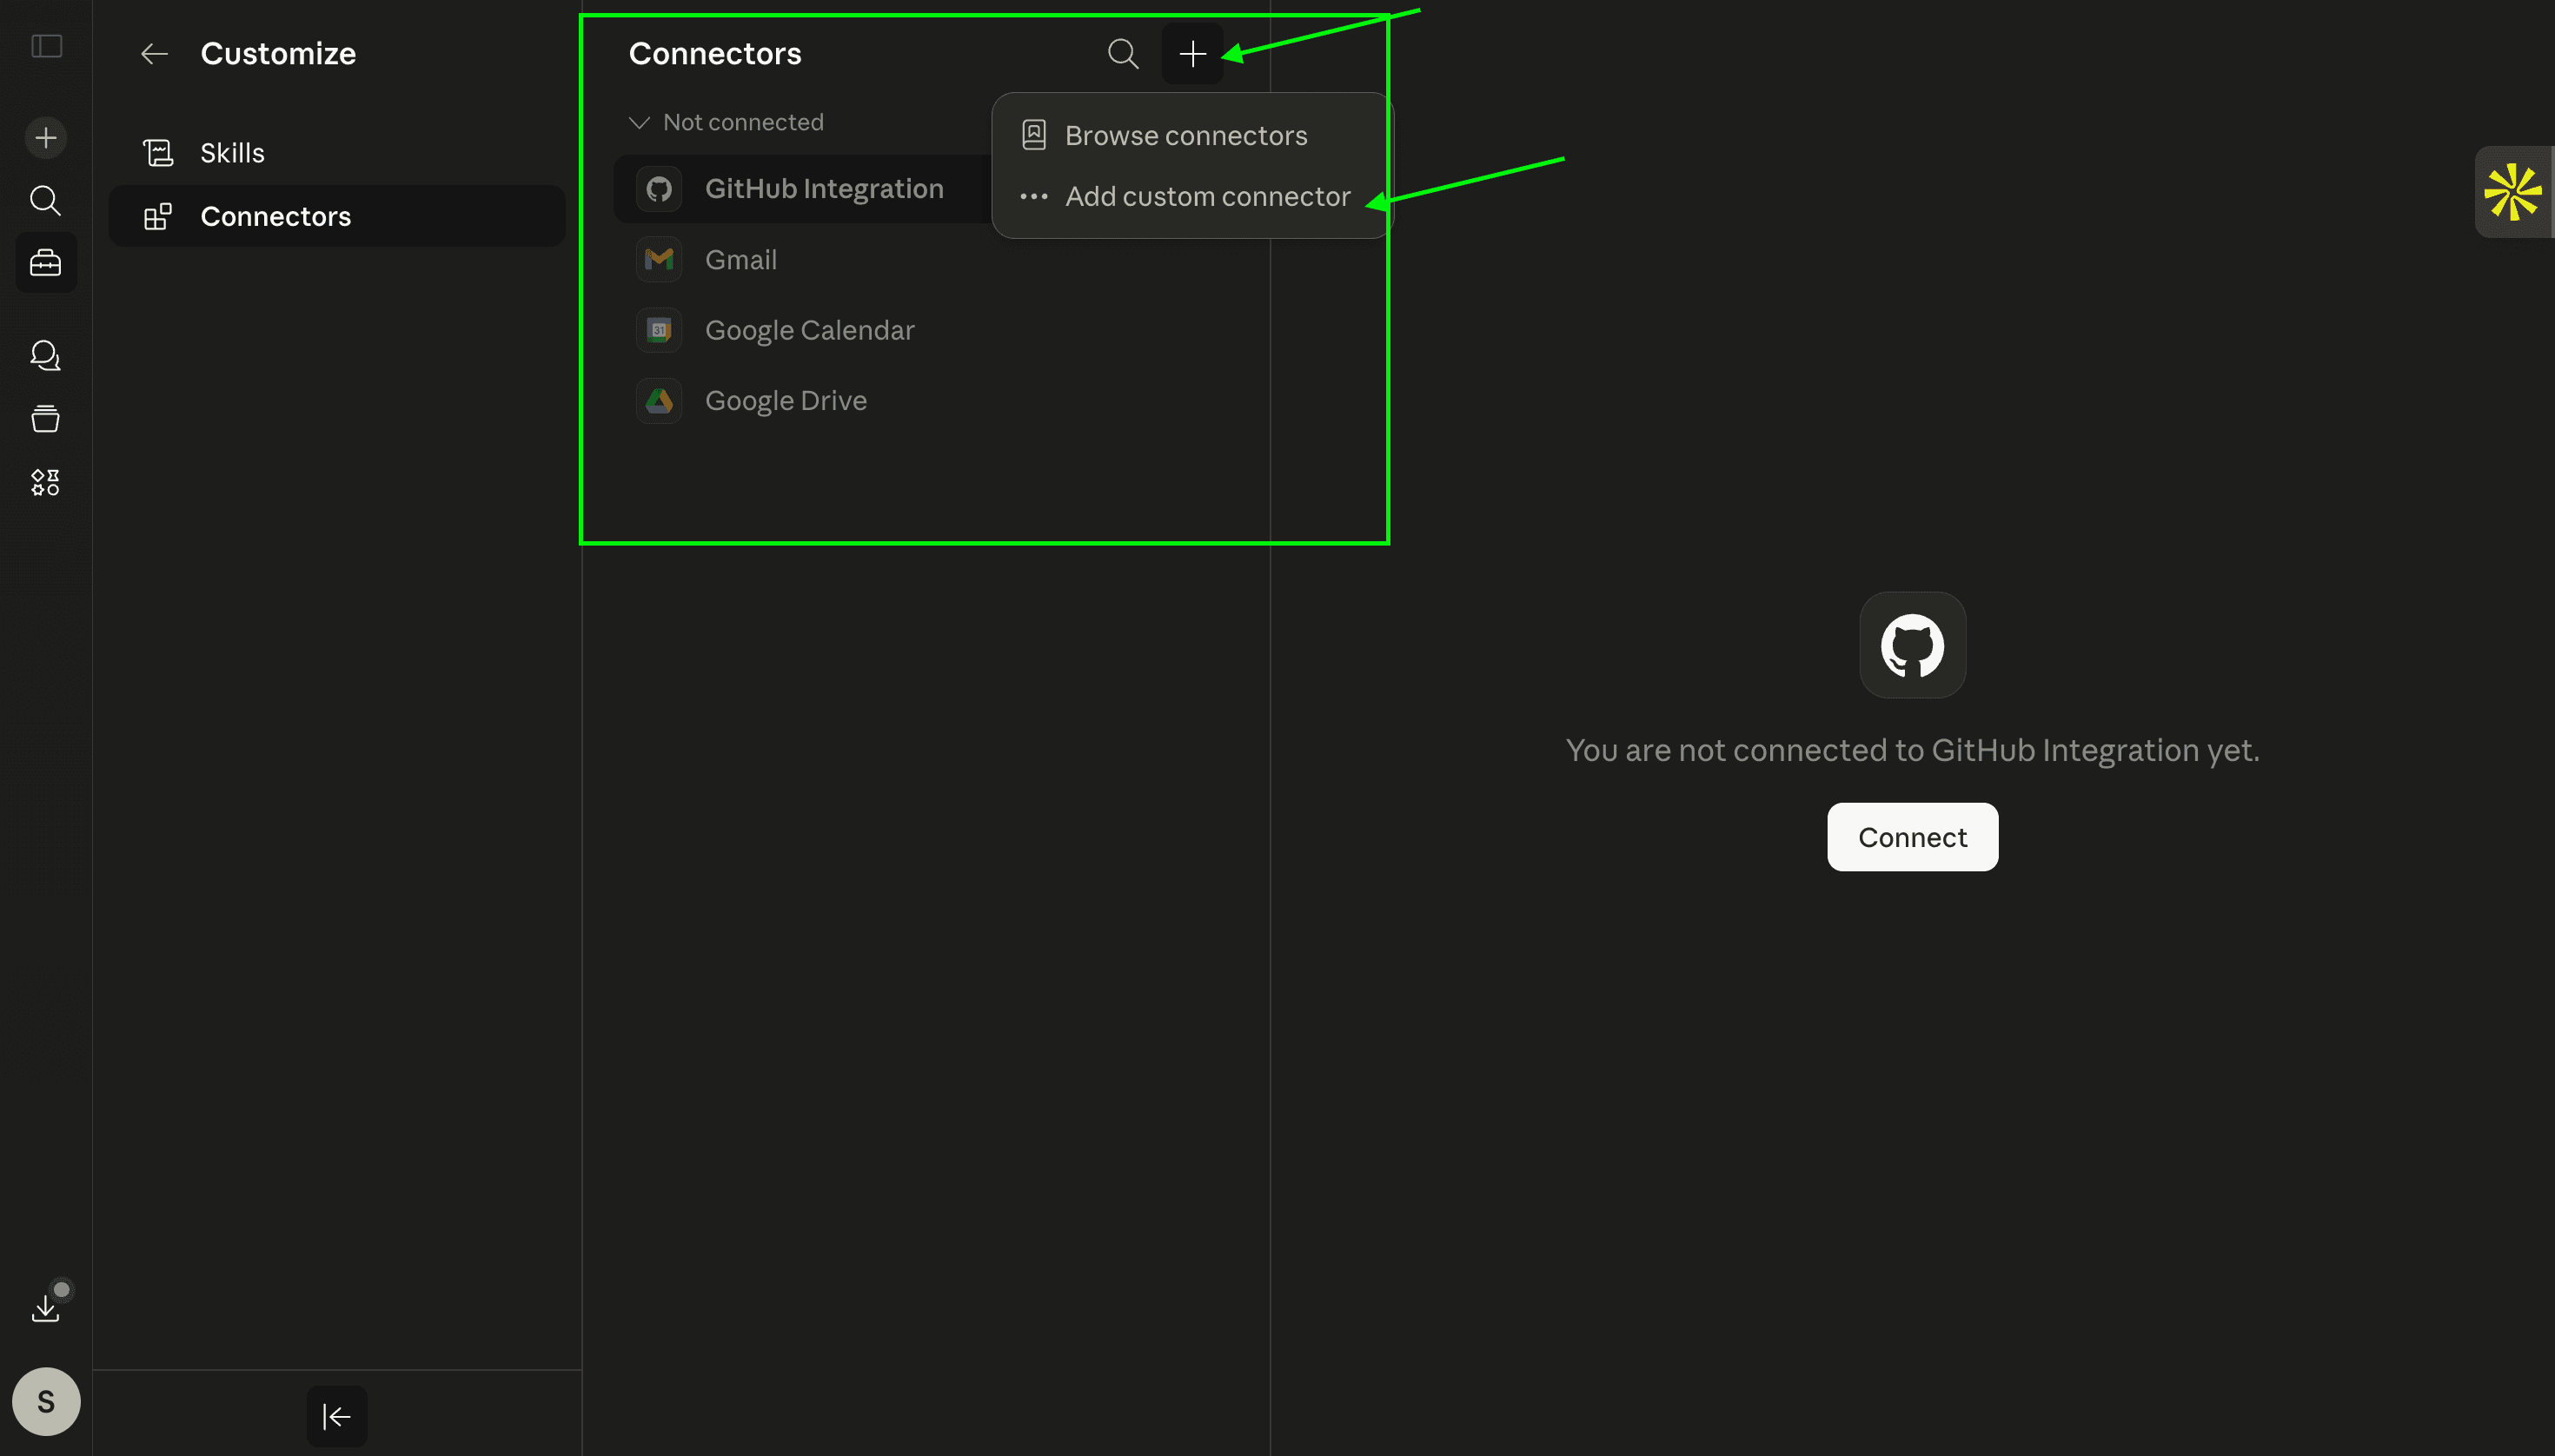Open search from the left rail
Screen dimensions: 2555x1456
pyautogui.click(x=46, y=201)
